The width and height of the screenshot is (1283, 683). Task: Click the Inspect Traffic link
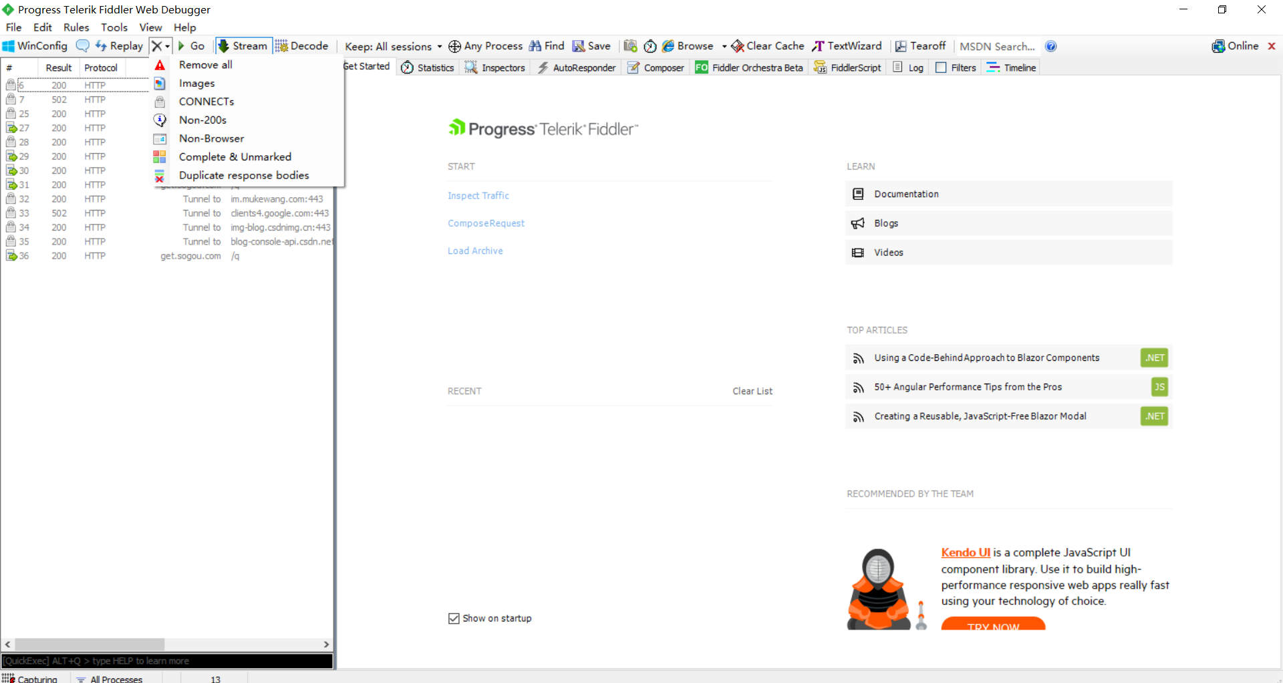click(478, 196)
